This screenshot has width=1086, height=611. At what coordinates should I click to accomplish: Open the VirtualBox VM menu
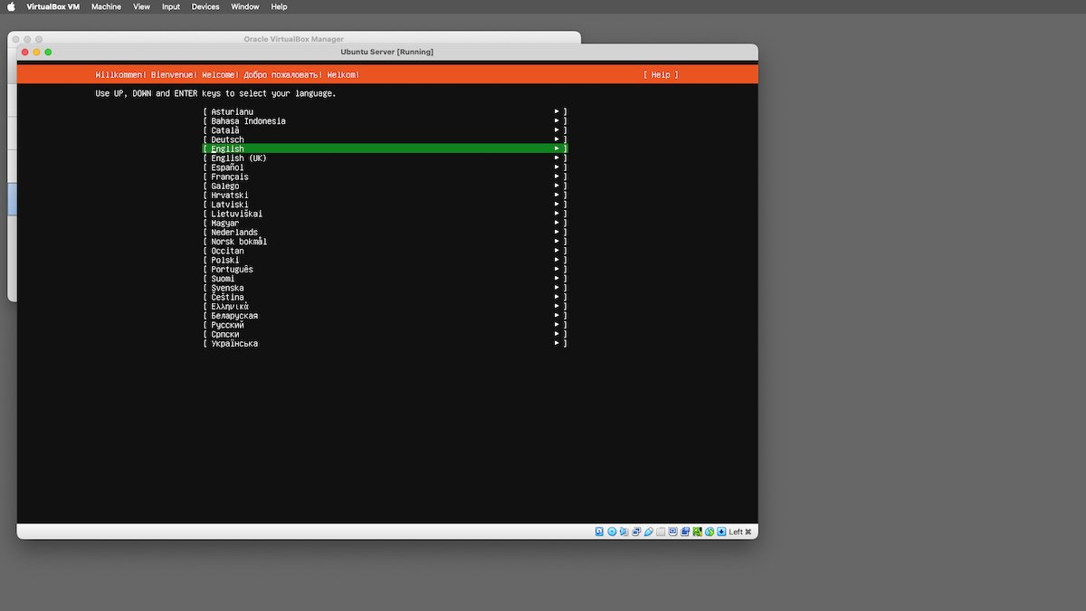click(x=53, y=6)
